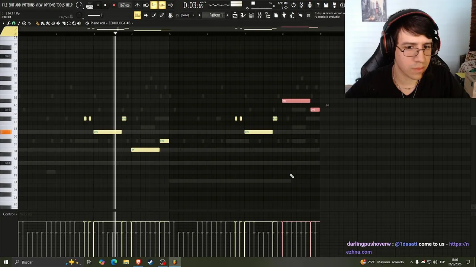Viewport: 476px width, 267px height.
Task: Toggle multilink to controllers icon
Action: pos(170,15)
